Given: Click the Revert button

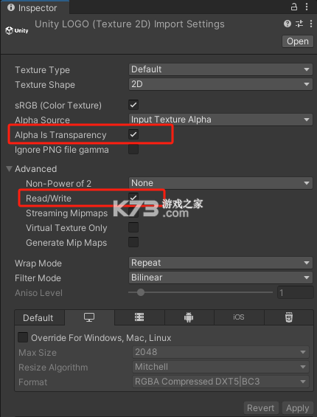Looking at the screenshot, I should point(261,408).
